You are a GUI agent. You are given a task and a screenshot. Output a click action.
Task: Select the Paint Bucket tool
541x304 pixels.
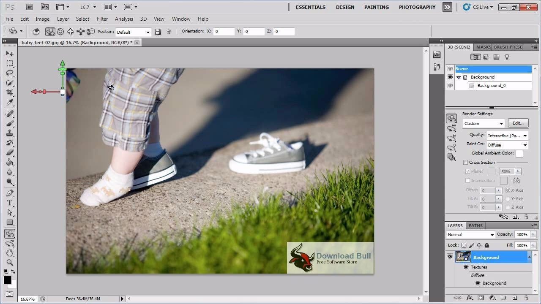point(10,162)
